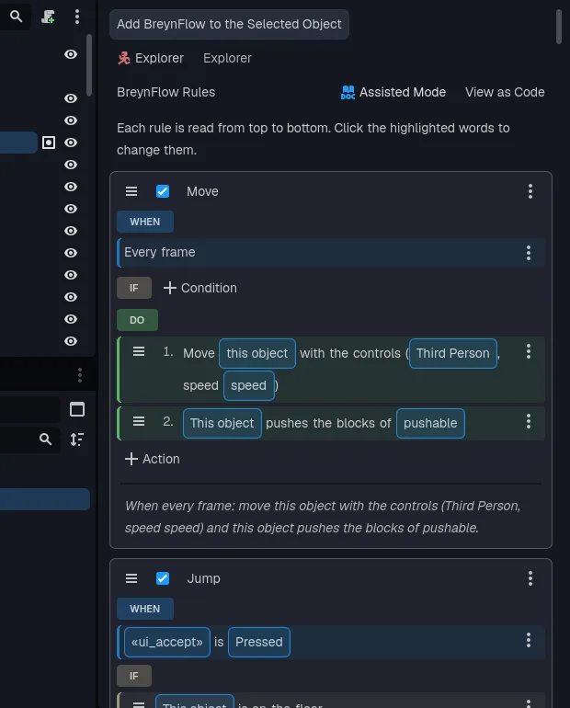
Task: Grab the Move rule reorder handle
Action: tap(131, 191)
